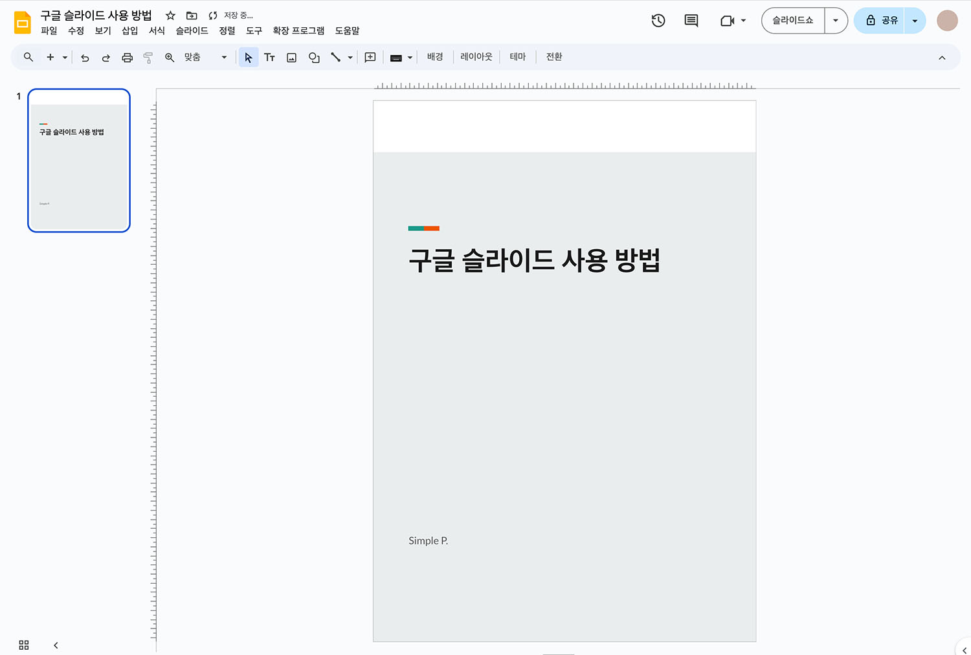Open the 삽입 menu
971x655 pixels.
130,30
